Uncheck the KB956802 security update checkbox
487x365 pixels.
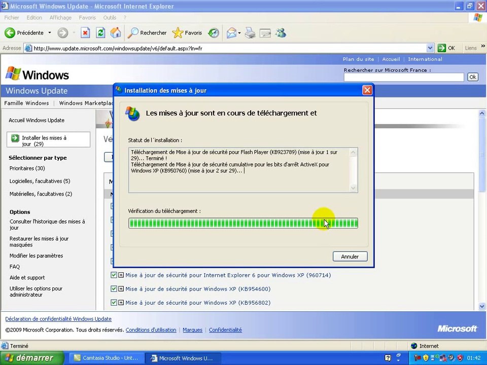click(114, 302)
